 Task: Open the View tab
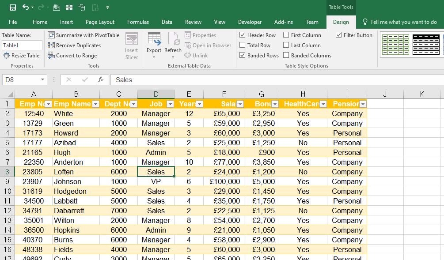(x=220, y=22)
